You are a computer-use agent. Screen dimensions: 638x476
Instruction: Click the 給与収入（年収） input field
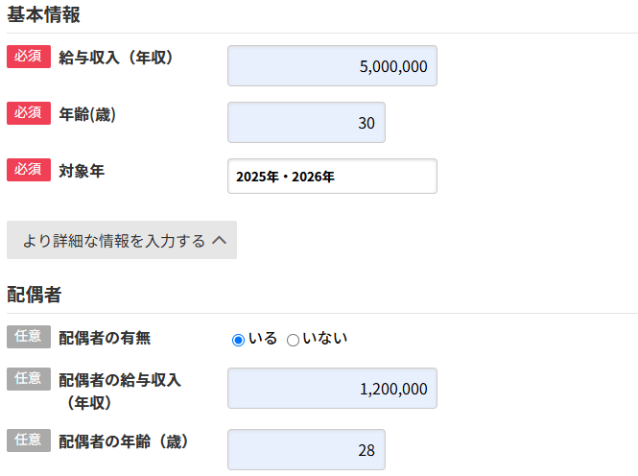[332, 66]
